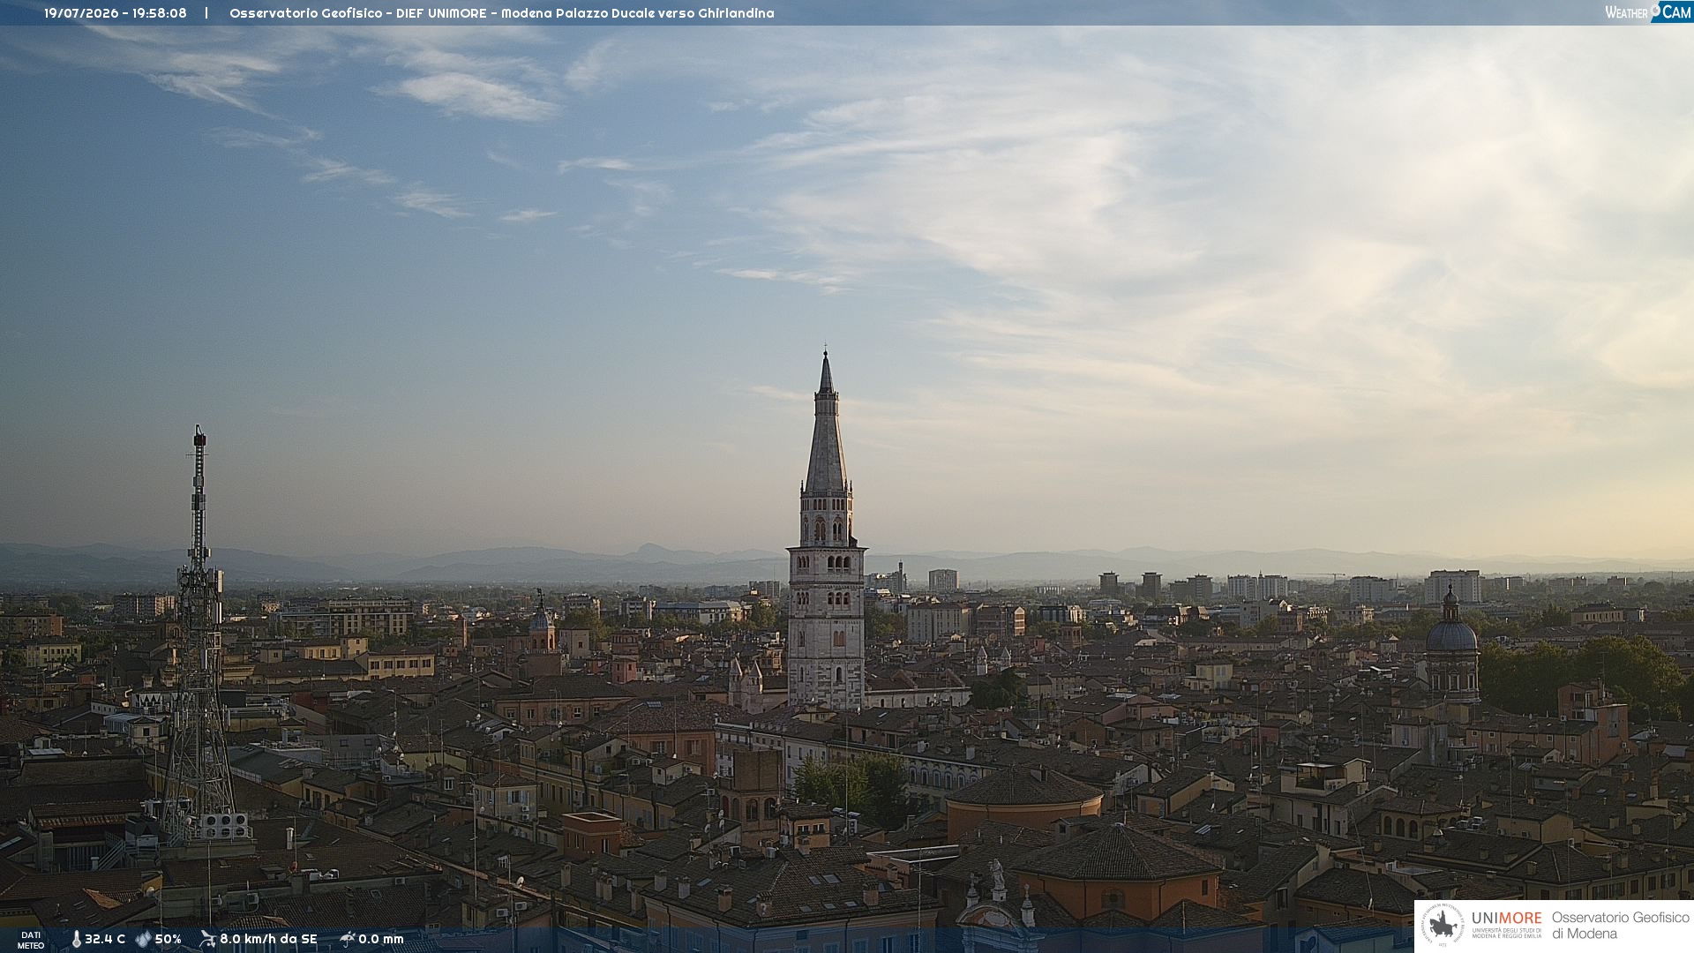Image resolution: width=1694 pixels, height=953 pixels.
Task: Click the WeatherCam logo
Action: [1648, 11]
